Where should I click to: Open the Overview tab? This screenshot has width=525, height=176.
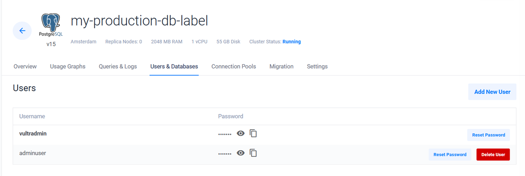click(25, 66)
